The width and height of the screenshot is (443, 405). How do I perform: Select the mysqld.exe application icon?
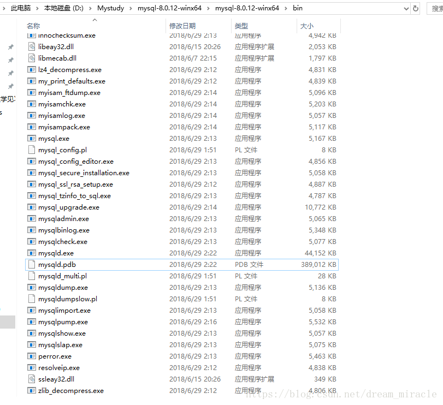tap(32, 253)
